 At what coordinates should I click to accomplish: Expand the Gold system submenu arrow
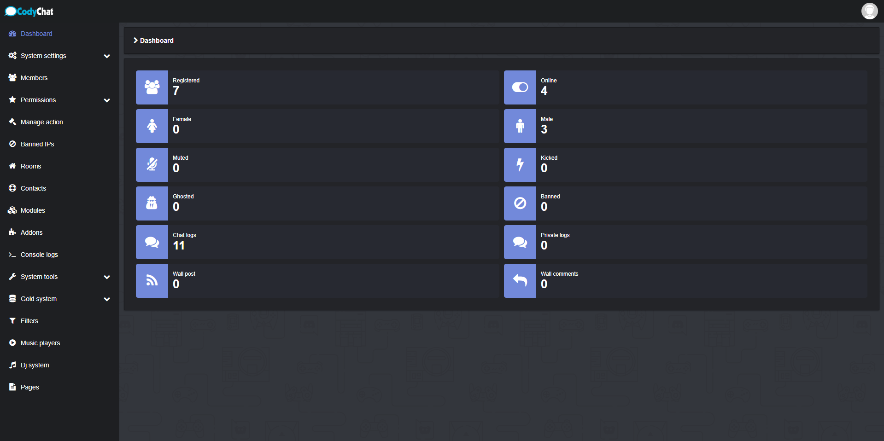[x=107, y=299]
